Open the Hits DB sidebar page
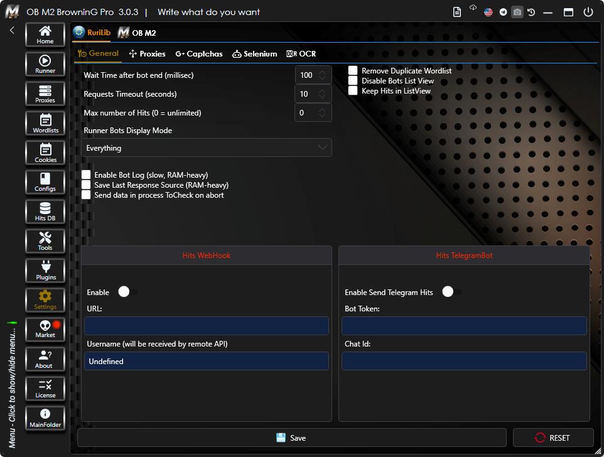The width and height of the screenshot is (604, 457). click(45, 212)
